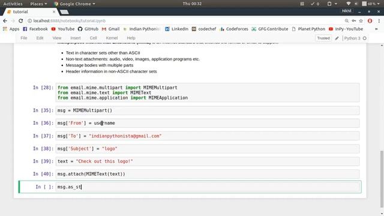The image size is (384, 216).
Task: Open the Indian Pythonista bookmark
Action: [x=142, y=29]
